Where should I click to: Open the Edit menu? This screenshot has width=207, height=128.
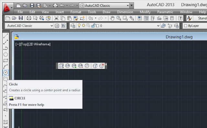[32, 12]
